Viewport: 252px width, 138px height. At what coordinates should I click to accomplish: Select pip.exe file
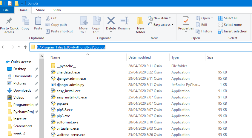click(60, 103)
